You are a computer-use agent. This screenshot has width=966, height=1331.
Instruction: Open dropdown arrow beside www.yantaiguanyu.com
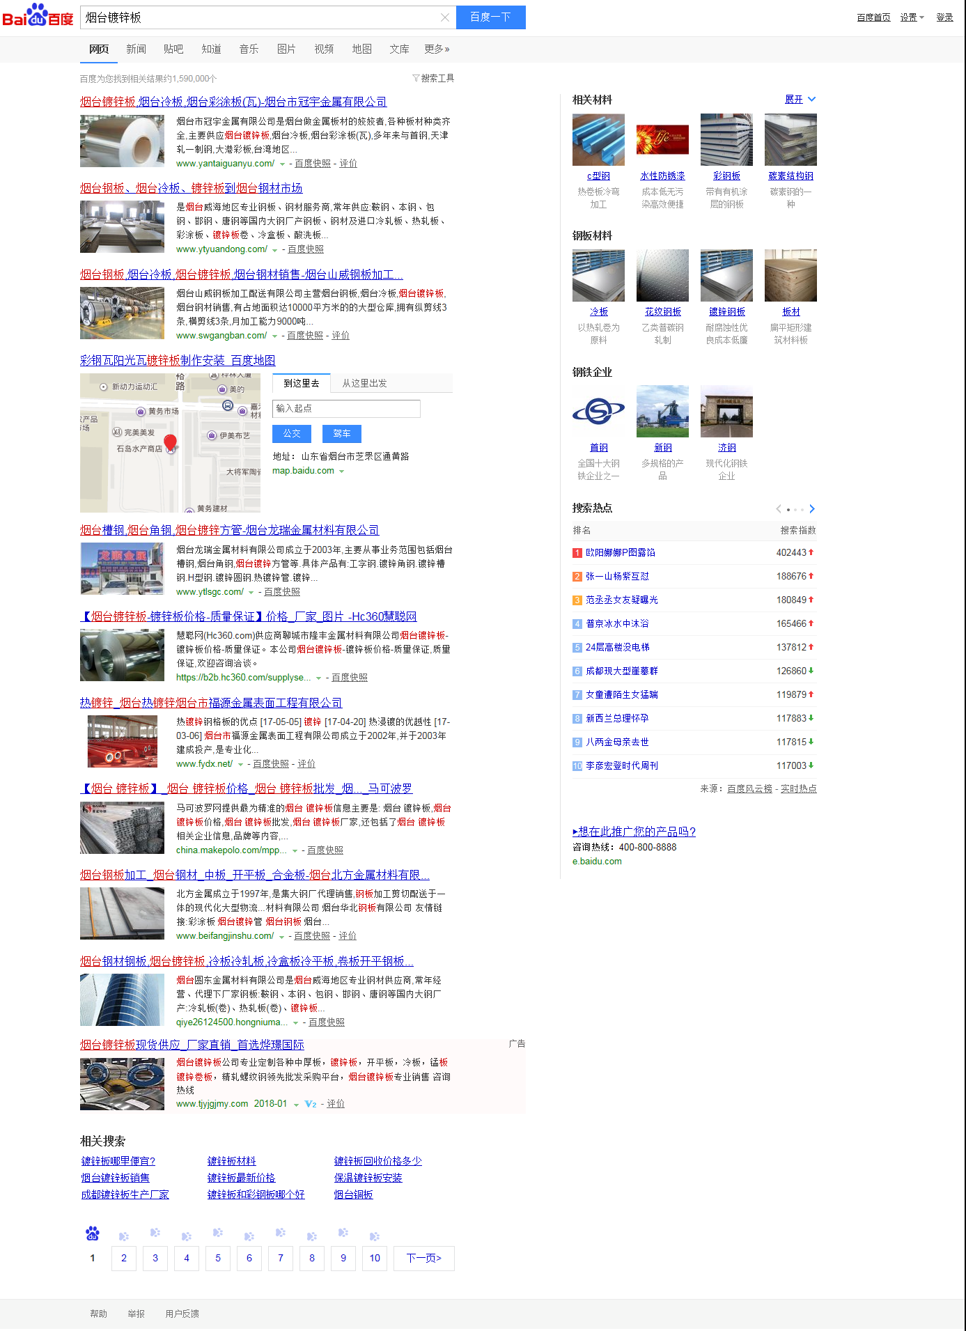click(282, 164)
